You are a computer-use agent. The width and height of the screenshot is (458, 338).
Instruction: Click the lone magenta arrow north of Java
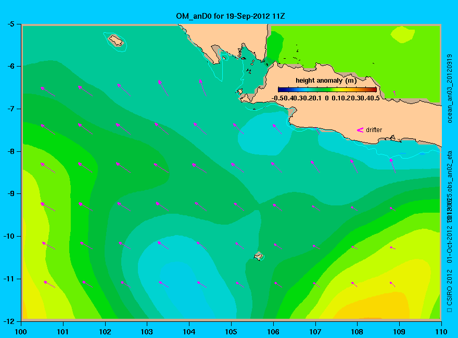[395, 94]
